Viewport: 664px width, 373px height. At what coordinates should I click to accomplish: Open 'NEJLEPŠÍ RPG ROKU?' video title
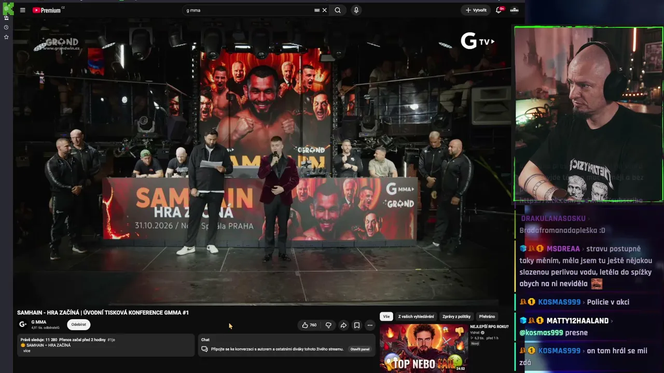click(x=489, y=326)
